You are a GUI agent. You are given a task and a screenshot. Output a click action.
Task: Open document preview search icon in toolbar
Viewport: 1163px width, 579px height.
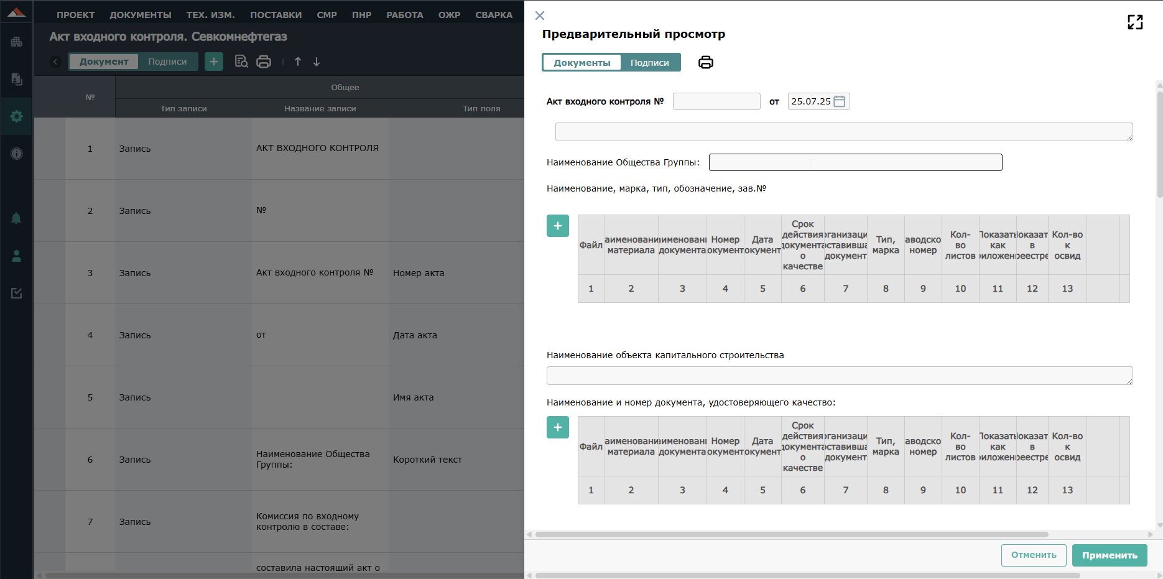tap(241, 62)
